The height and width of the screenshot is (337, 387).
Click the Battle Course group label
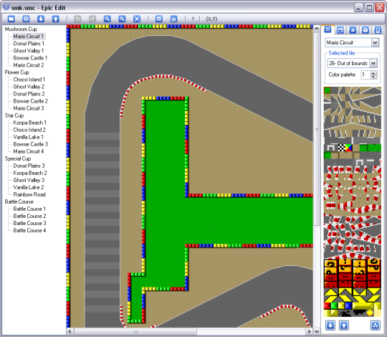point(19,201)
